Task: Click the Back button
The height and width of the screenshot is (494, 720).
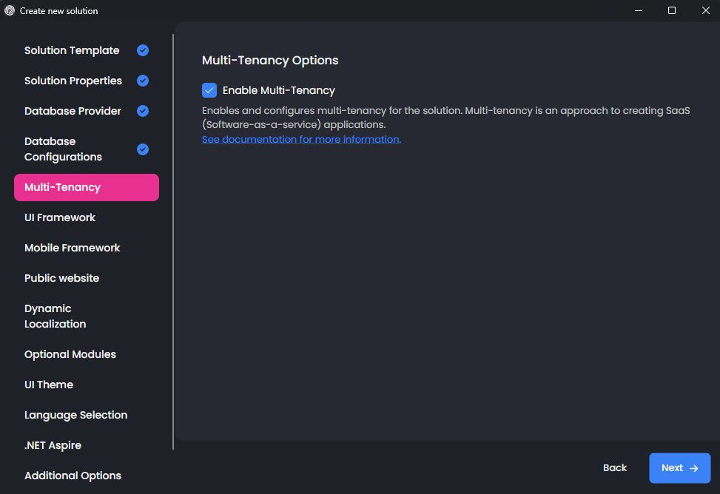Action: coord(614,467)
